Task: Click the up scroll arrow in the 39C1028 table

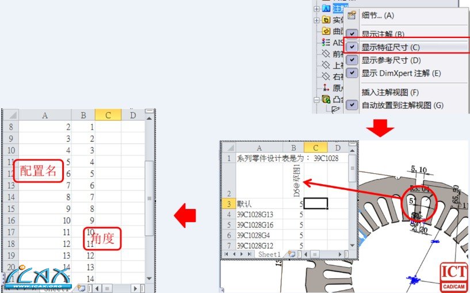Action: [x=353, y=151]
